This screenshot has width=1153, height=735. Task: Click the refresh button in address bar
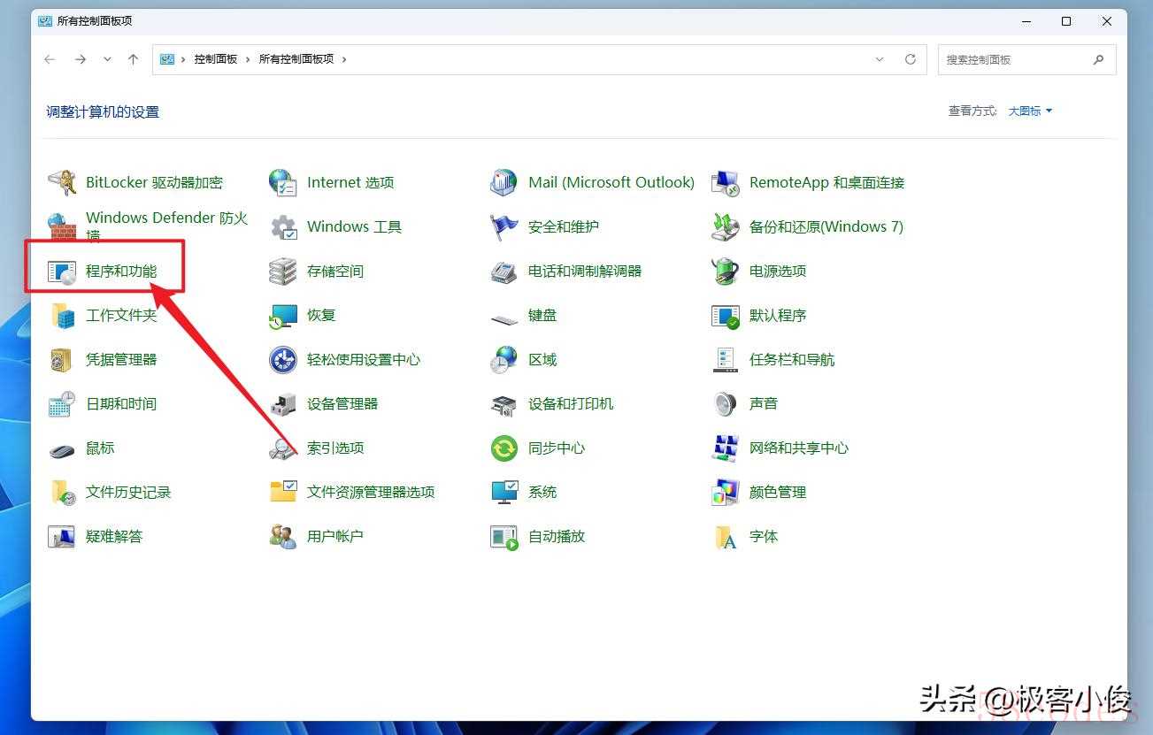click(910, 59)
